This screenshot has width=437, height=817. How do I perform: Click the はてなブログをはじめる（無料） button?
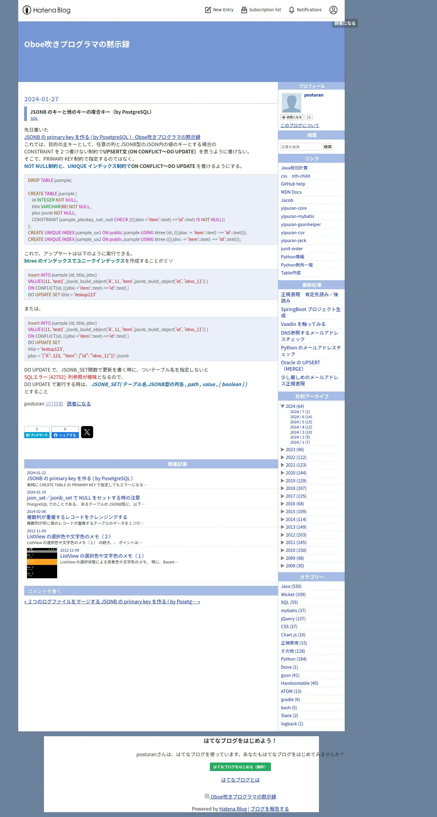240,766
